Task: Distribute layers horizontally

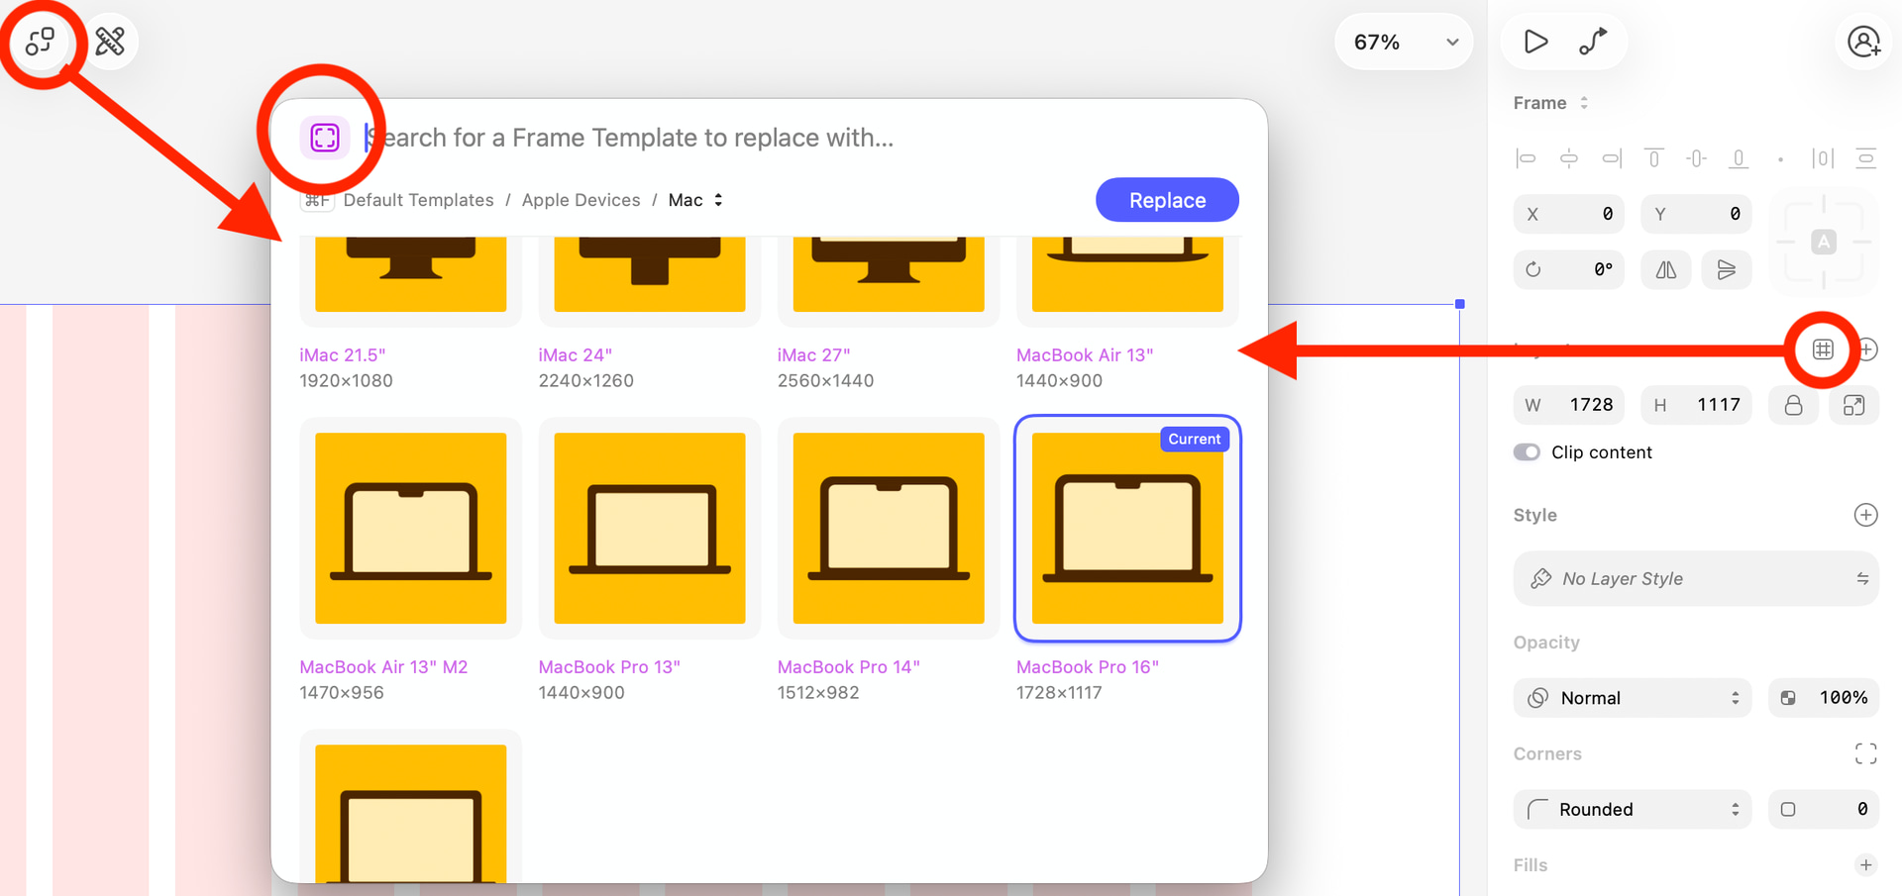Action: pos(1823,158)
